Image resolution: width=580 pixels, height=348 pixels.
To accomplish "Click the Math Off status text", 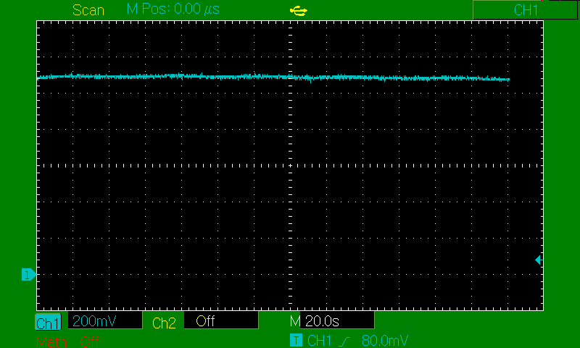I will [89, 341].
